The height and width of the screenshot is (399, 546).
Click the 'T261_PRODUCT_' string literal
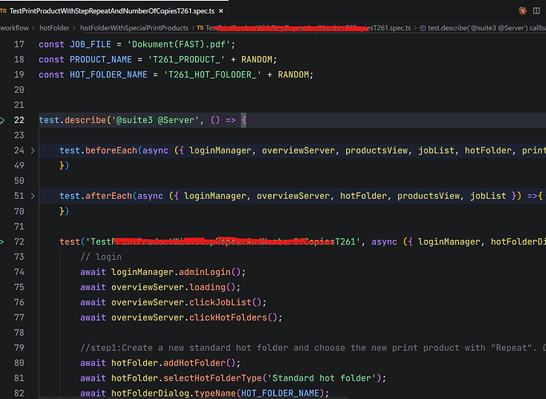click(186, 59)
